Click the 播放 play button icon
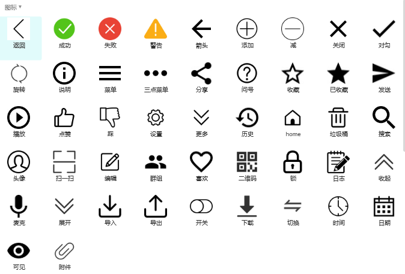Screen dimensions: 405x274 (19, 118)
